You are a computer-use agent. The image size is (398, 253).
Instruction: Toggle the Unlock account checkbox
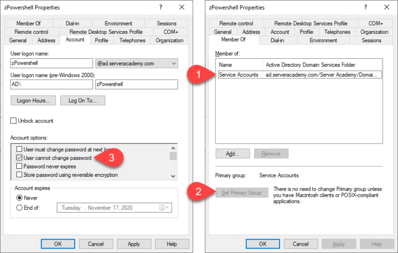pyautogui.click(x=13, y=121)
